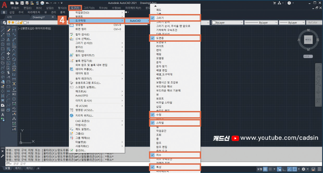The image size is (323, 173).
Task: Click the Plot printer icon in quick access
Action: tap(42, 3)
